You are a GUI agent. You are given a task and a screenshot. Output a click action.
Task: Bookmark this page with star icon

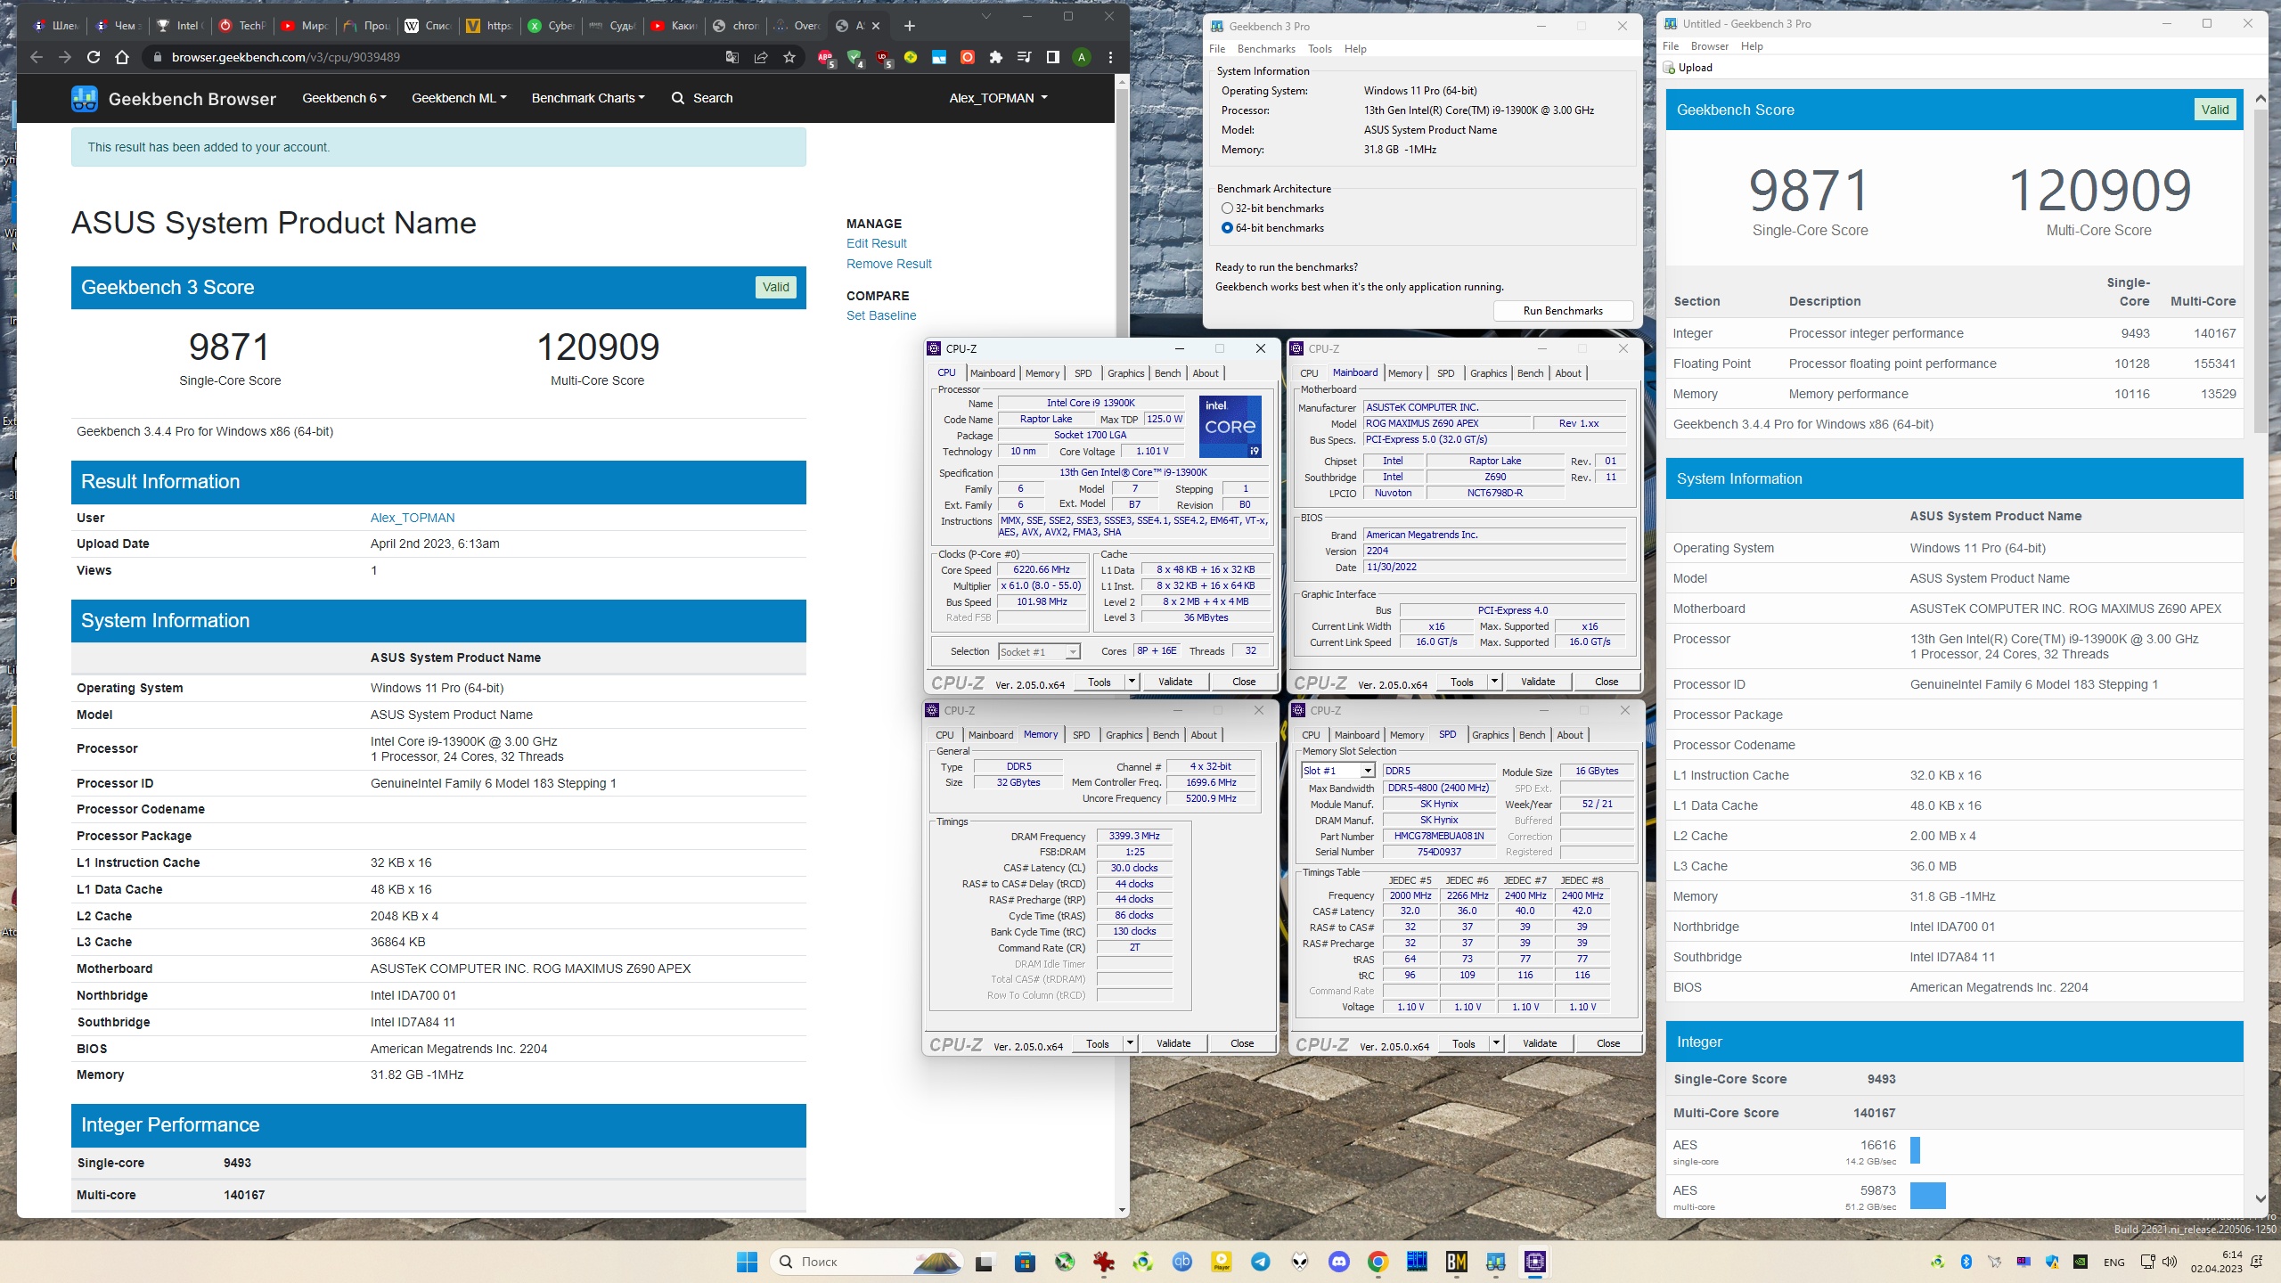pos(789,57)
